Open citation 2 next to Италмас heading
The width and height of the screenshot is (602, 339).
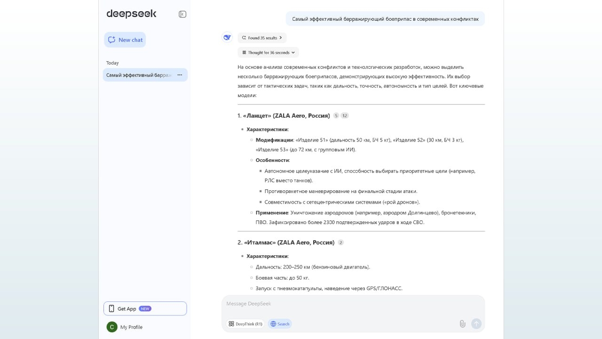[x=341, y=242]
